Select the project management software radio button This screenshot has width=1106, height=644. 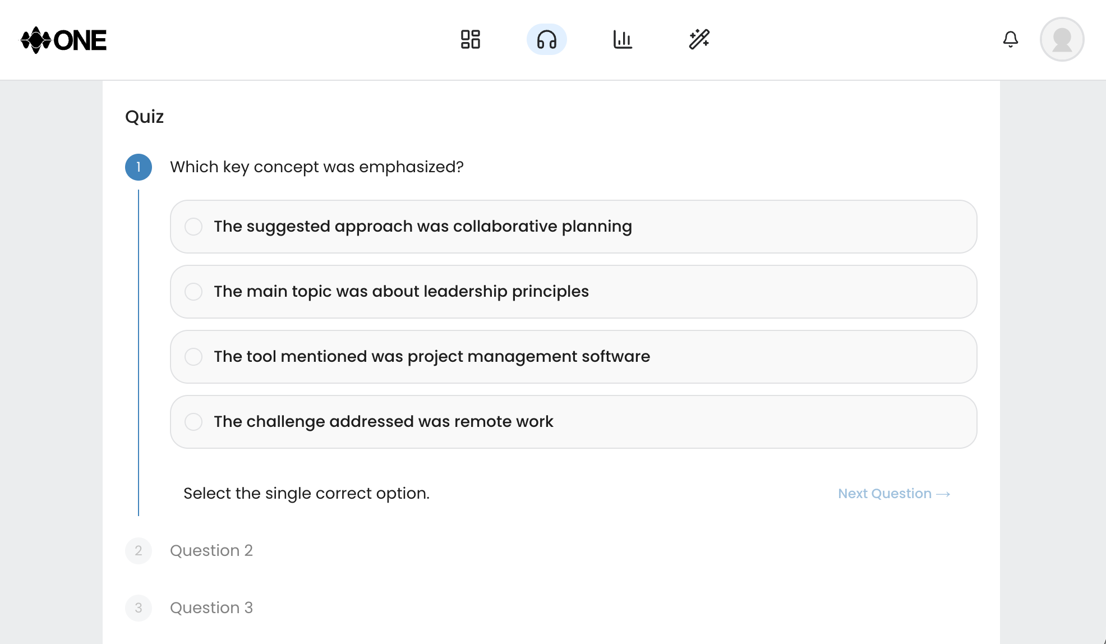(x=193, y=357)
